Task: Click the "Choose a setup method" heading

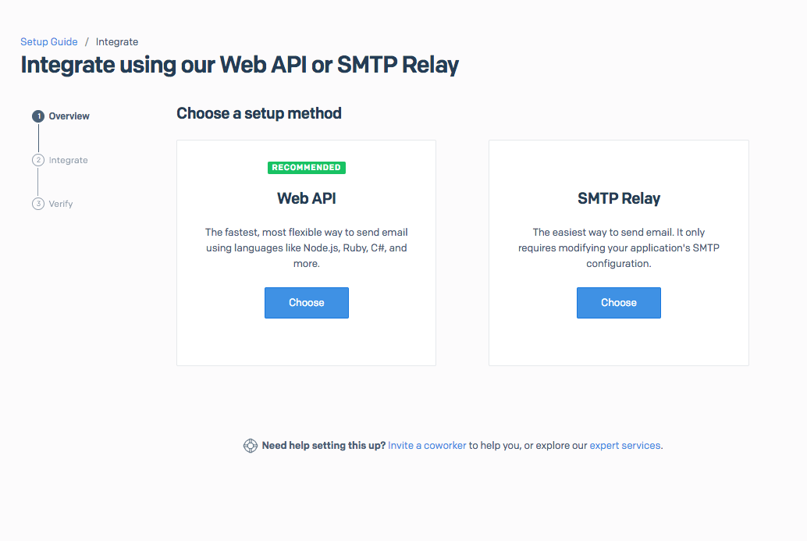Action: (259, 113)
